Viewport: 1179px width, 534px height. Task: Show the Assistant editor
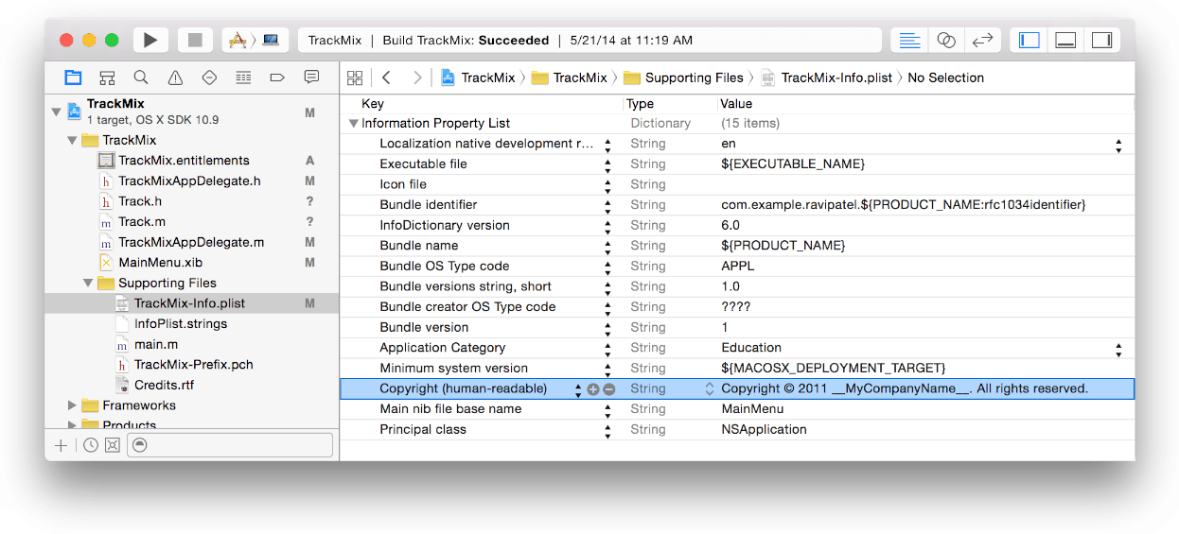[946, 40]
